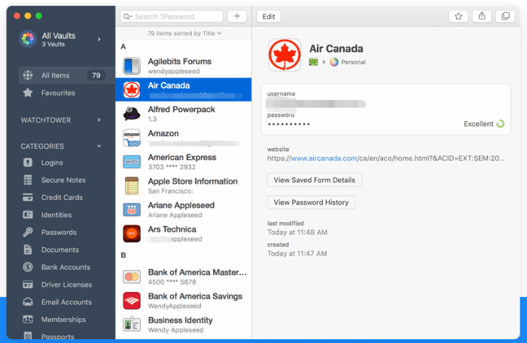Image resolution: width=527 pixels, height=343 pixels.
Task: Click the All Vaults colorful icon
Action: pyautogui.click(x=28, y=39)
